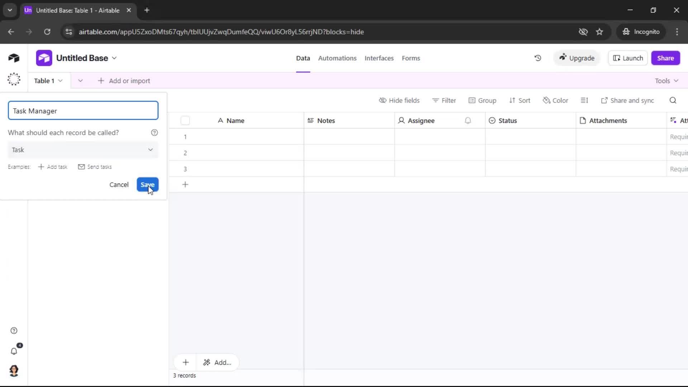
Task: Click the bell icon in Assignee column
Action: point(468,121)
